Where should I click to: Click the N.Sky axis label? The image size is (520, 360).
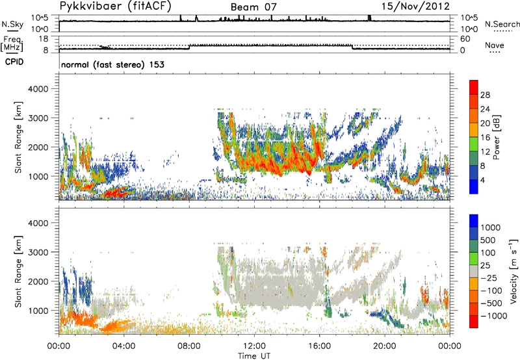click(x=12, y=24)
